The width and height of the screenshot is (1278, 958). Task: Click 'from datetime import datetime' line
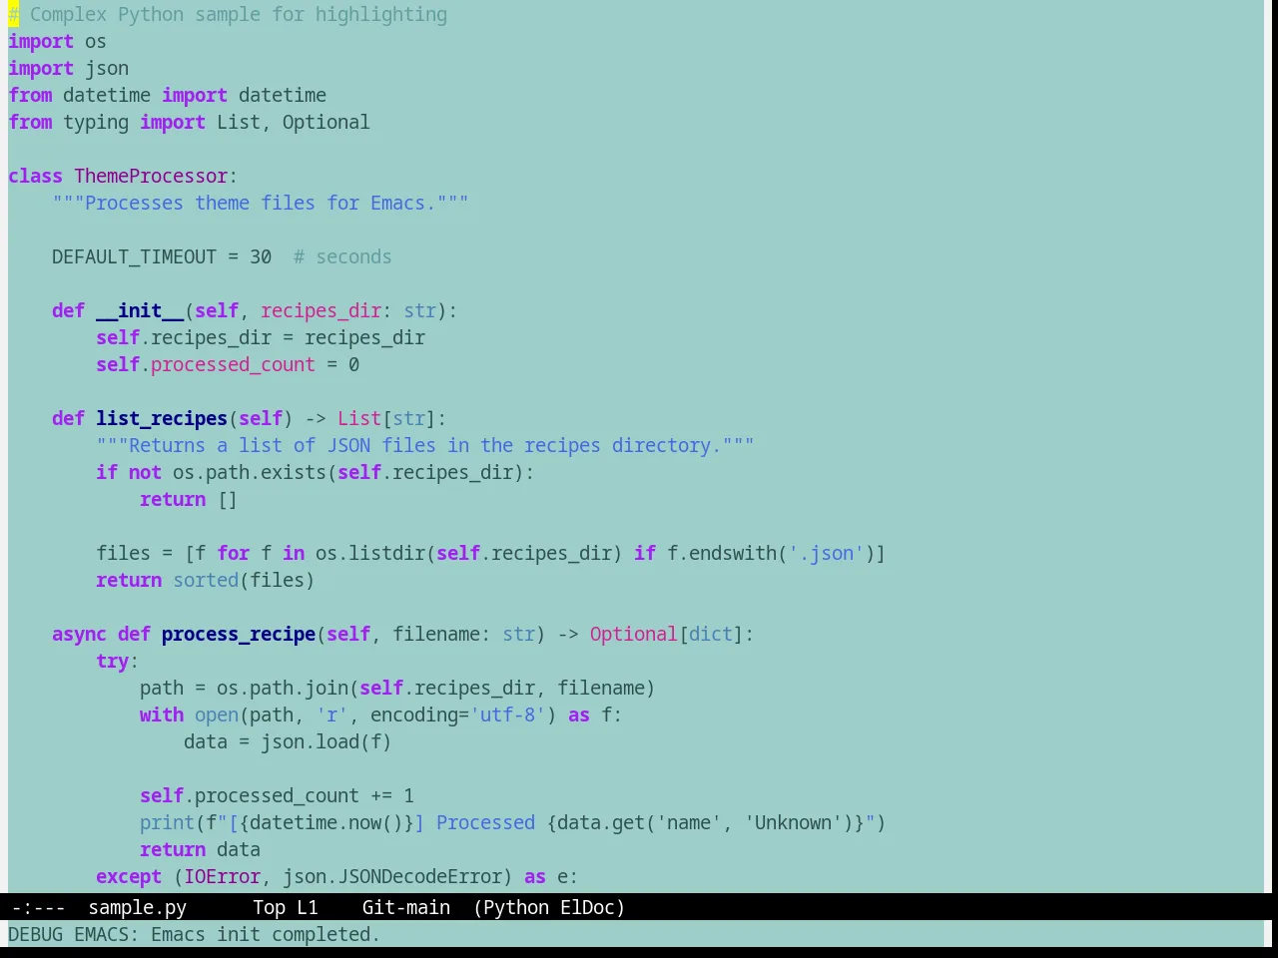(167, 96)
